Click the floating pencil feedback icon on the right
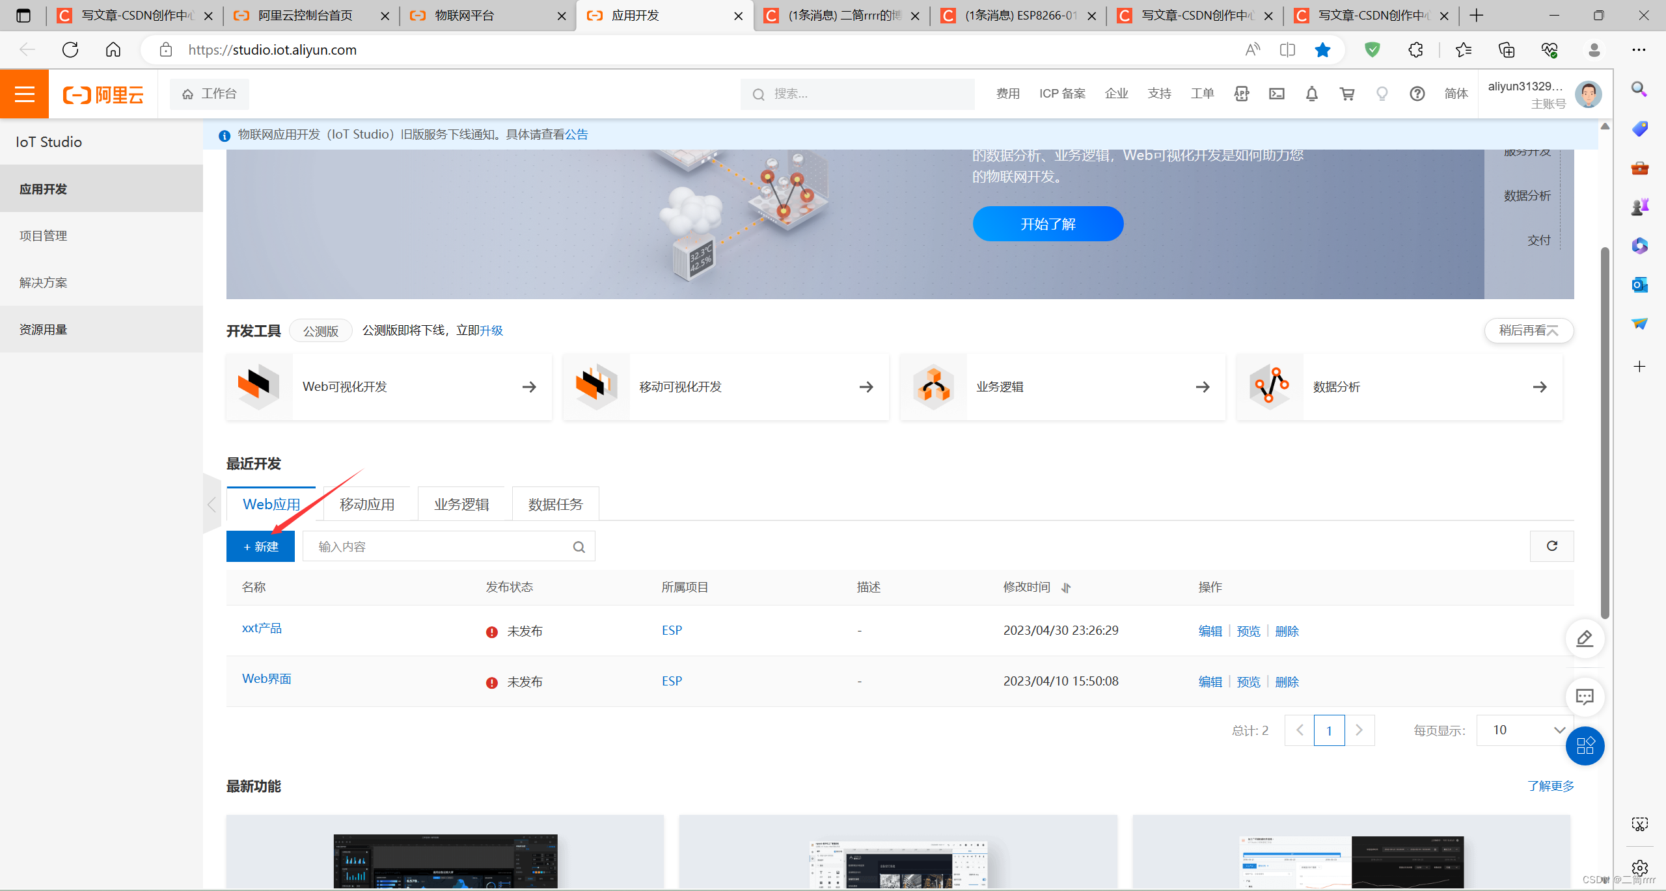1666x891 pixels. click(1585, 639)
